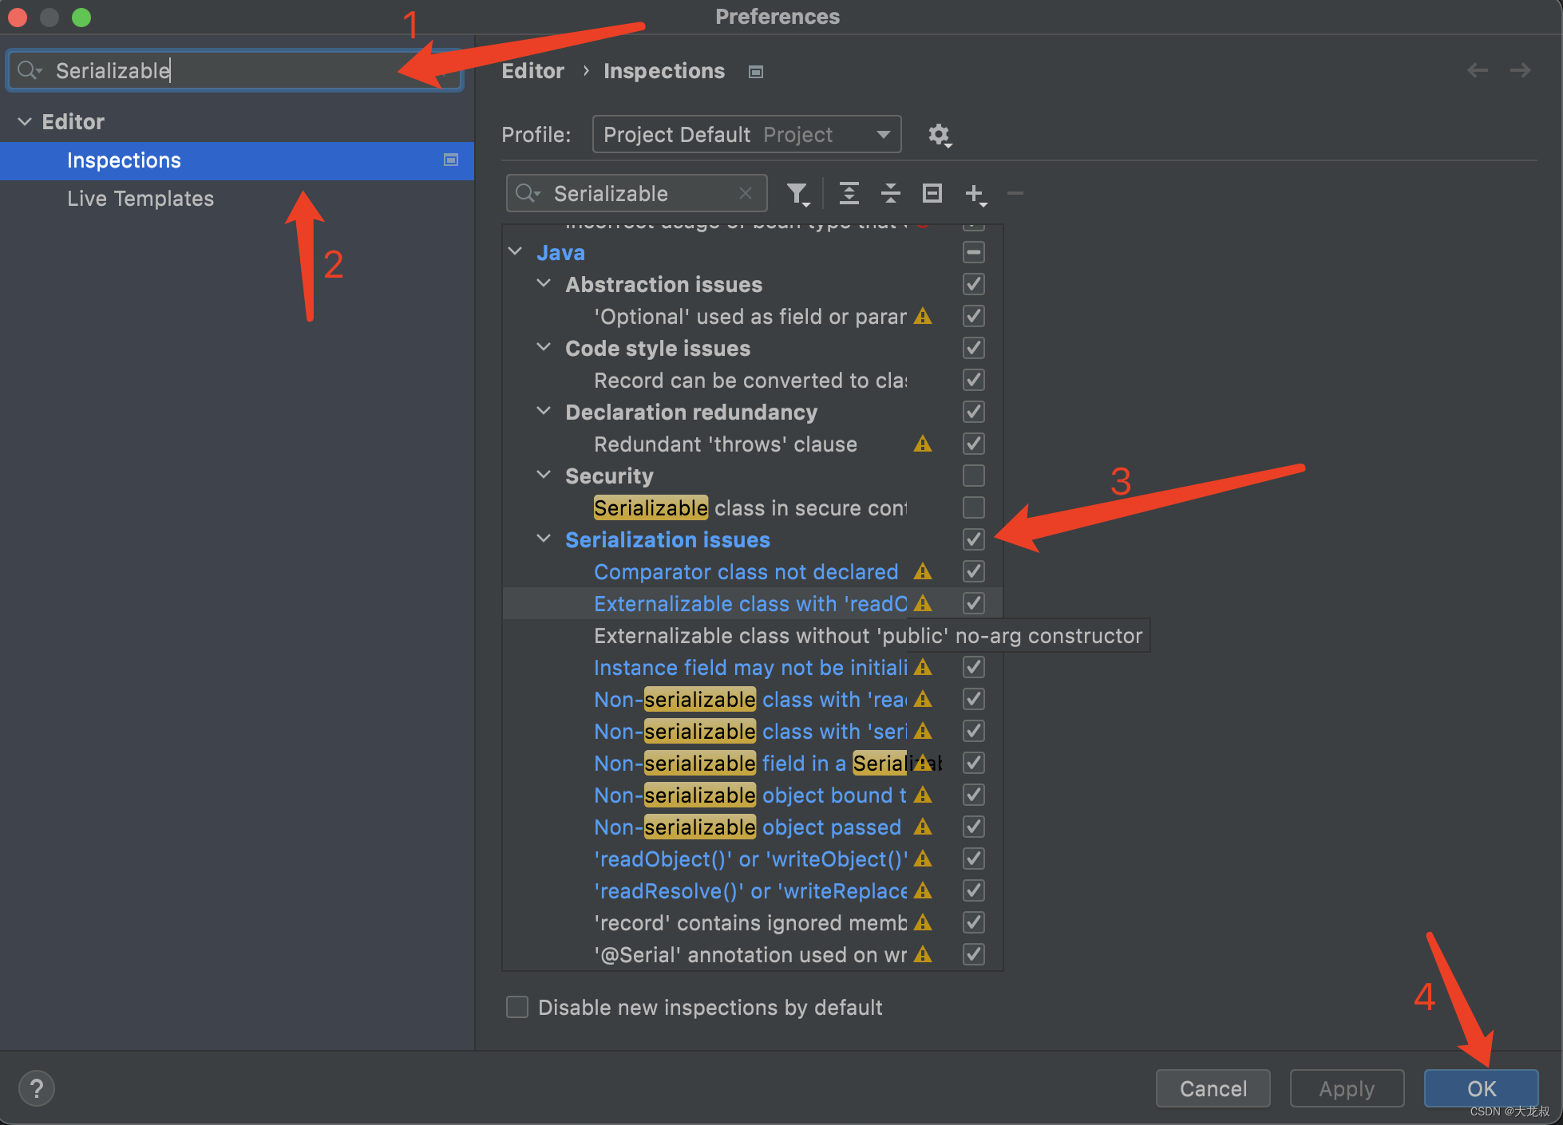Click the back navigation arrow
The height and width of the screenshot is (1125, 1563).
coord(1477,71)
